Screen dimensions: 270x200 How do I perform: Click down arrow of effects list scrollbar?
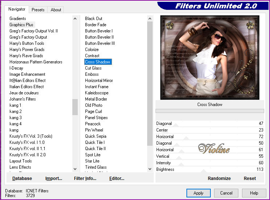[x=150, y=169]
